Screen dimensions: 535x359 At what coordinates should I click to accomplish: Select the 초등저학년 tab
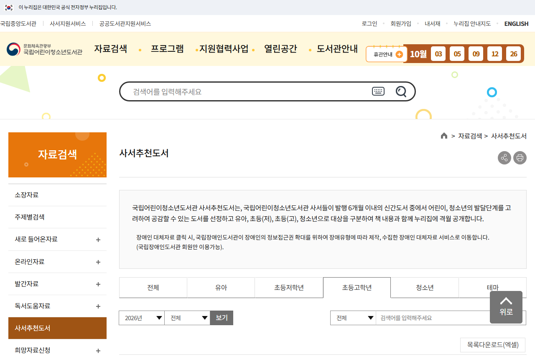click(289, 288)
